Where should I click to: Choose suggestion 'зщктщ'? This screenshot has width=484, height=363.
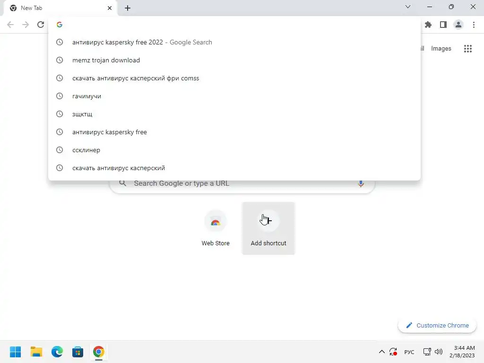click(x=234, y=114)
